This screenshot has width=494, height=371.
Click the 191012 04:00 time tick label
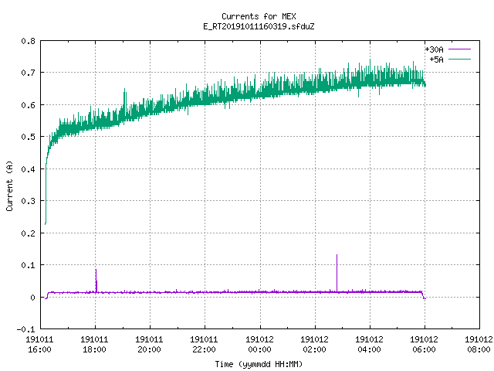click(369, 344)
